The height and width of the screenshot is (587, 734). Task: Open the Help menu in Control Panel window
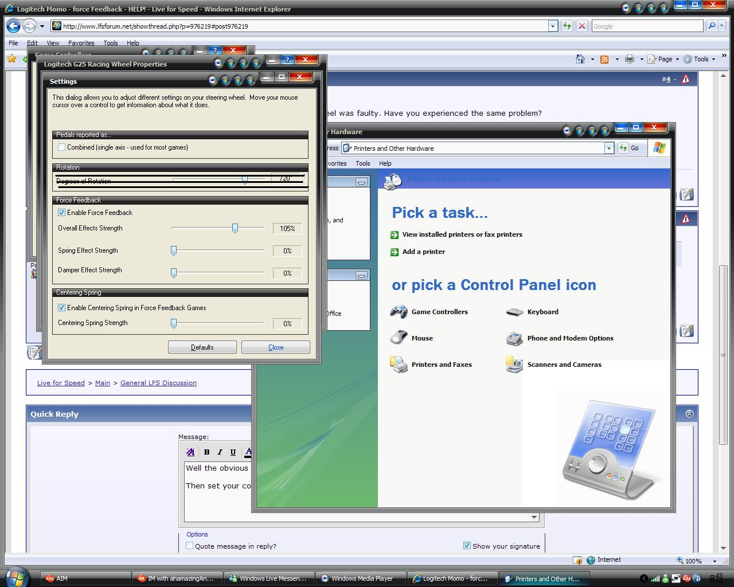385,163
